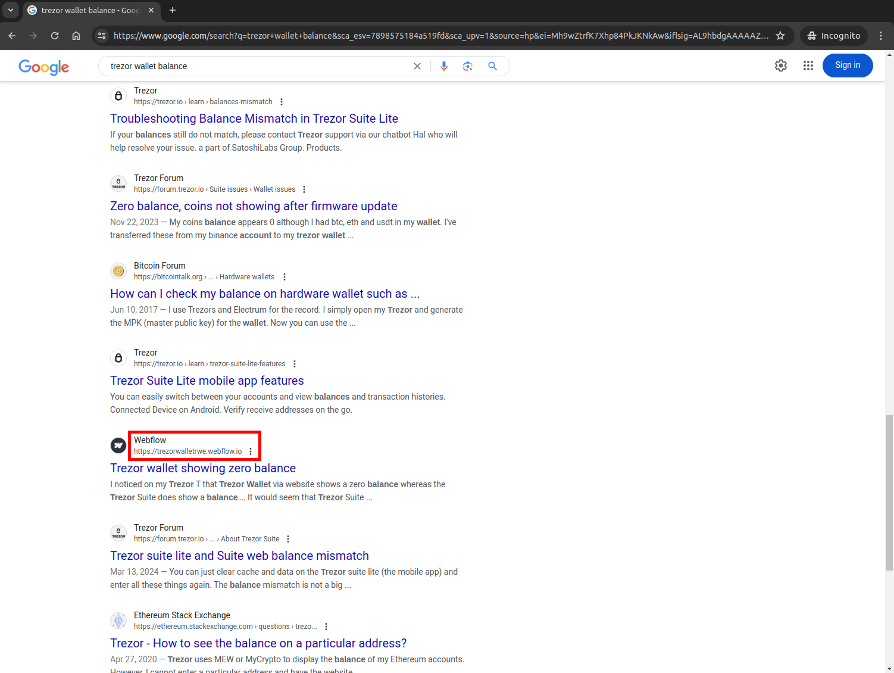Click the Sign in button
894x673 pixels.
coord(848,66)
